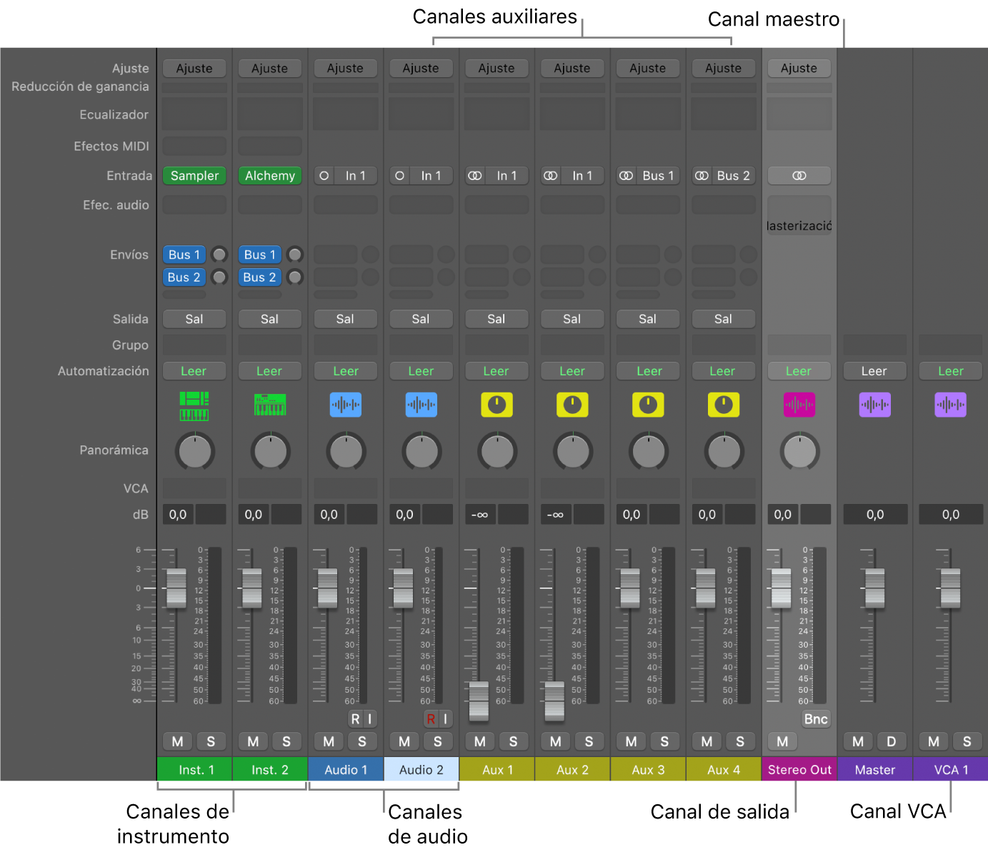Select the Aux 2 channel name
Image resolution: width=988 pixels, height=850 pixels.
click(572, 770)
